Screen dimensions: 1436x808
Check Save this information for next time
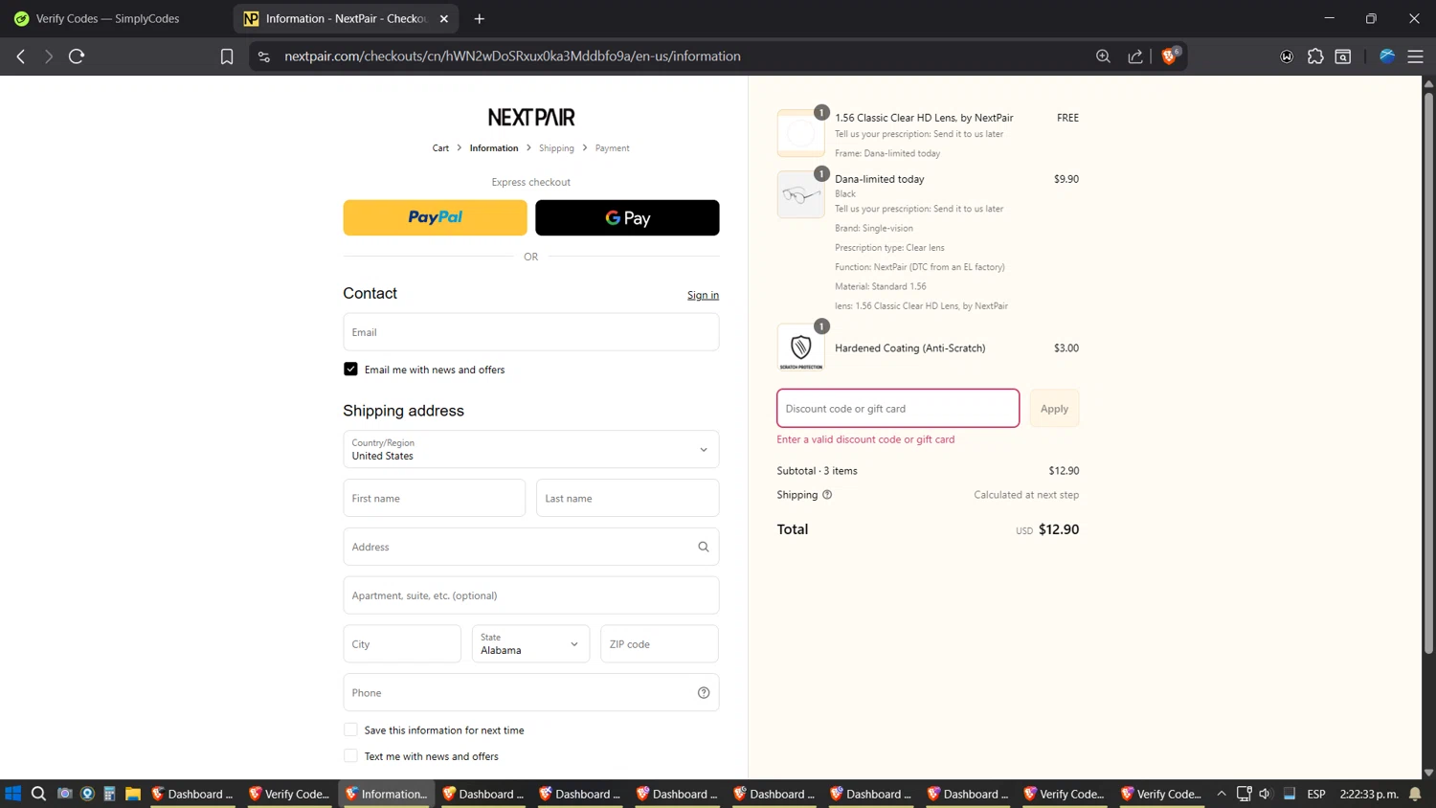tap(350, 729)
